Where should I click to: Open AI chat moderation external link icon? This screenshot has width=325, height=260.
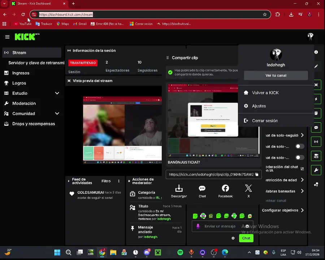(302, 169)
